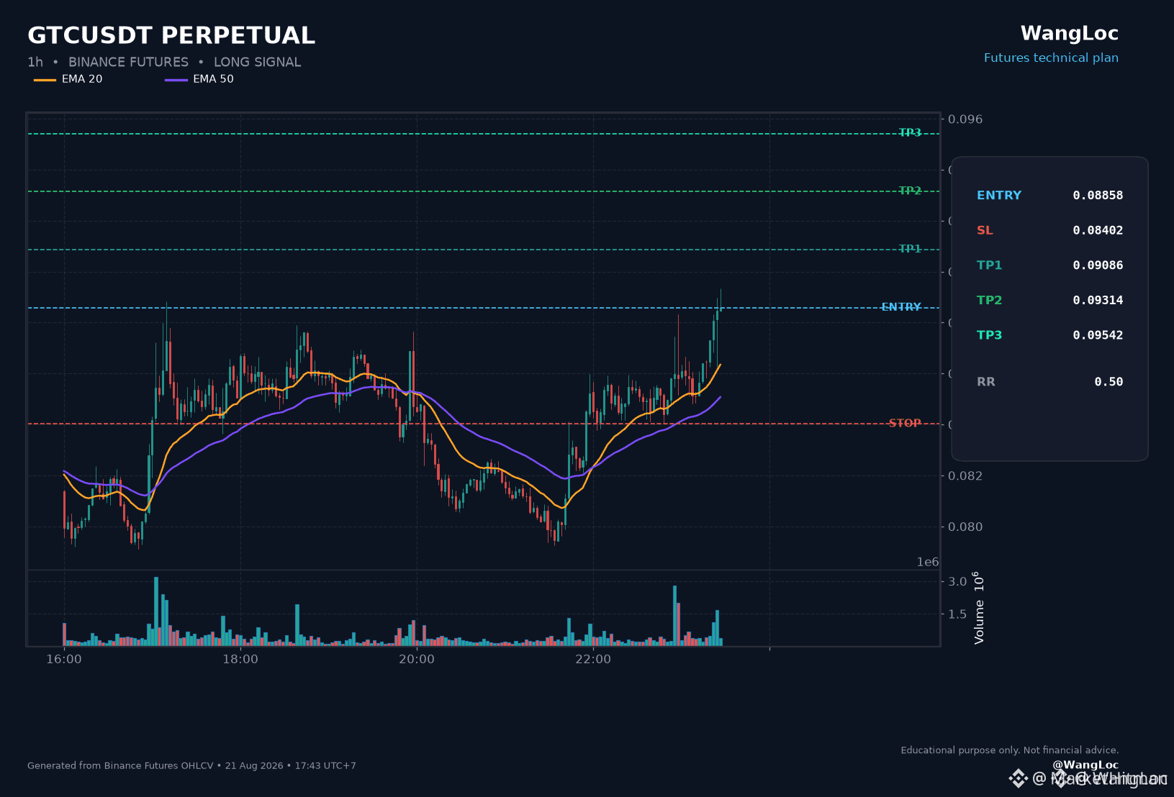Click the "@WangLoc" handle in the footer
Screen dimensions: 1174x797
point(1085,765)
